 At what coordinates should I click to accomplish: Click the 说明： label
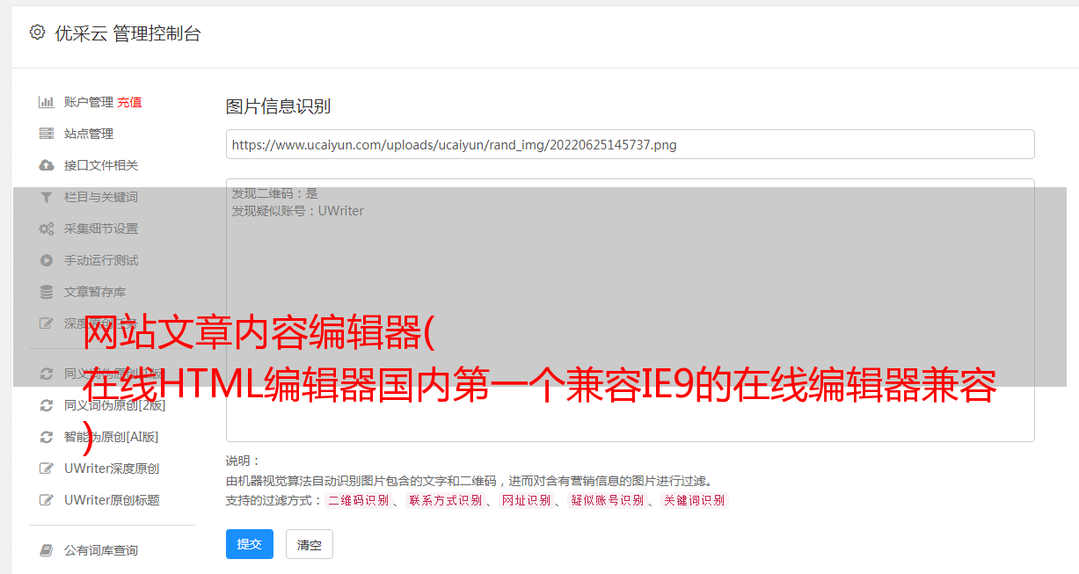243,461
